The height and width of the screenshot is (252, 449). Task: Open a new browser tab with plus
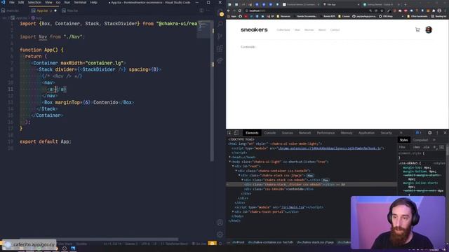(x=406, y=5)
